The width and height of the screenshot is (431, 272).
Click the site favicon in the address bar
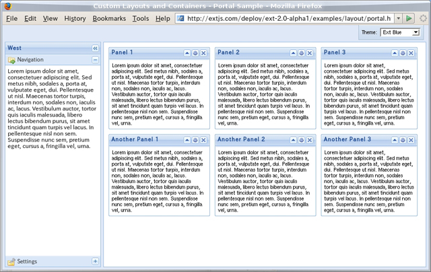(180, 18)
